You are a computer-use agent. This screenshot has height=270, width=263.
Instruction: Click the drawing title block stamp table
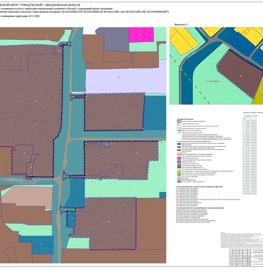click(246, 257)
